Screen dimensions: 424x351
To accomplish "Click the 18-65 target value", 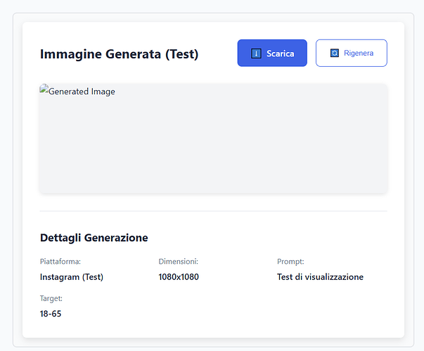I will pos(51,314).
